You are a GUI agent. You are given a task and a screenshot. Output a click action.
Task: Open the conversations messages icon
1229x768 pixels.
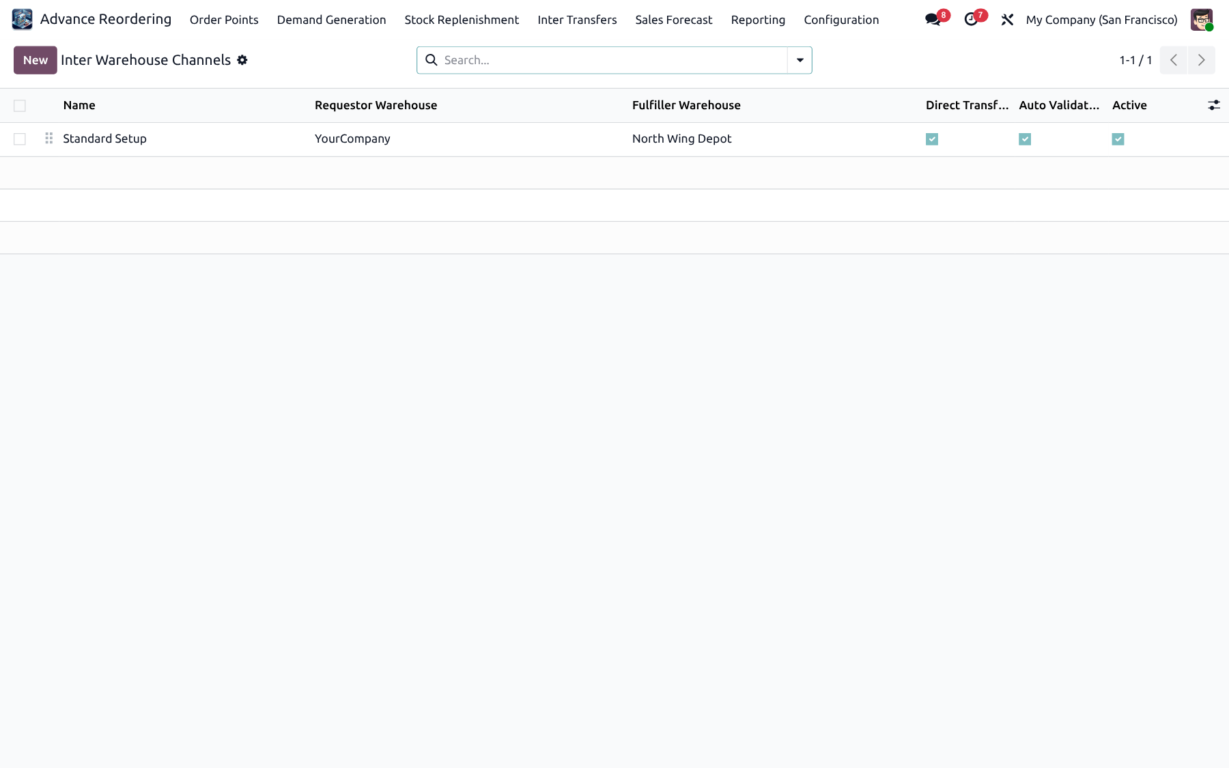click(x=933, y=20)
